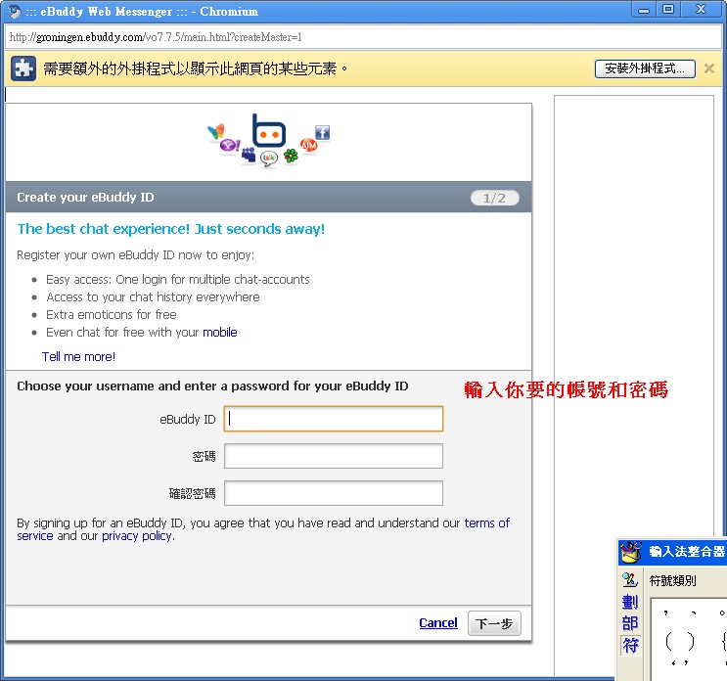The height and width of the screenshot is (681, 727).
Task: Click the ICQ green flower icon
Action: [x=291, y=156]
